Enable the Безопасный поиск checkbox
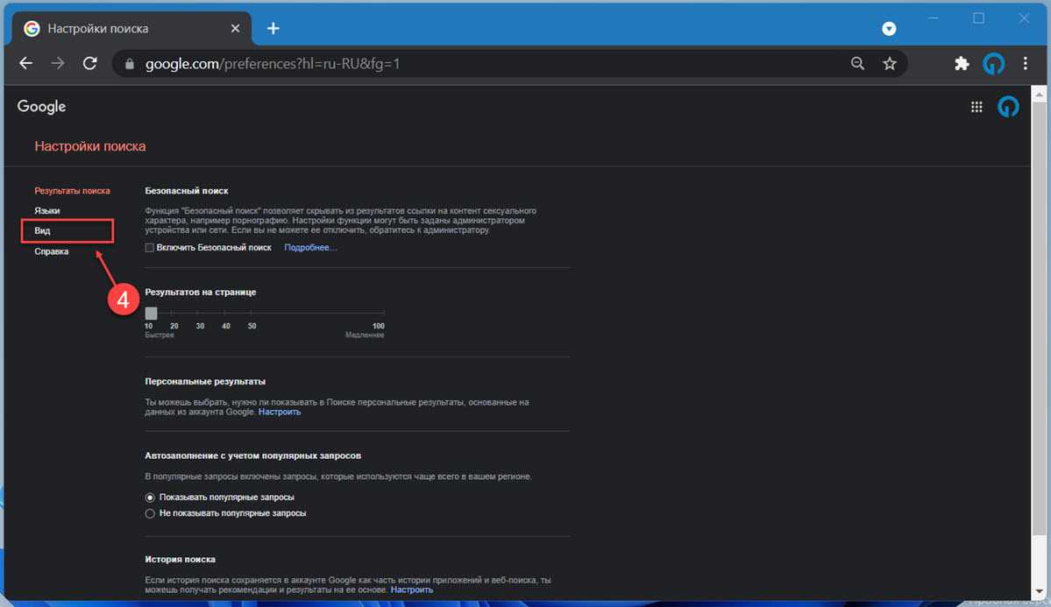The height and width of the screenshot is (607, 1051). (150, 248)
